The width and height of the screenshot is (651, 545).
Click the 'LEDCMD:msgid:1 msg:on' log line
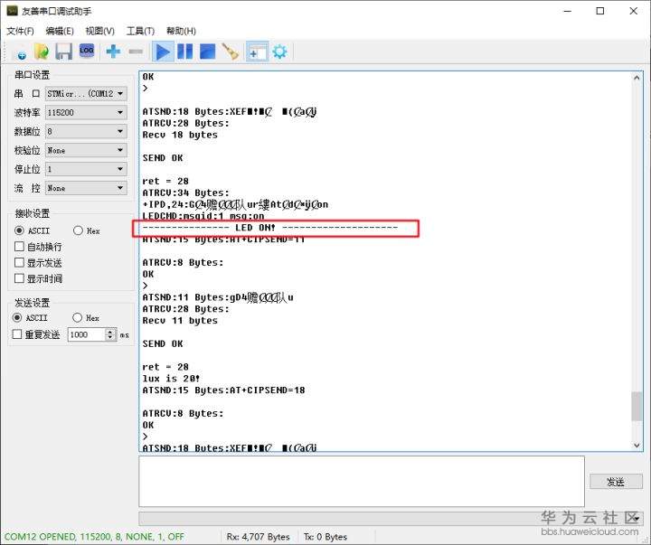tap(203, 216)
